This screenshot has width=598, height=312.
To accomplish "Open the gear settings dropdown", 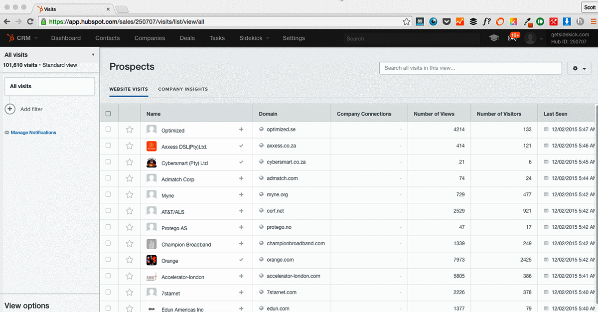I will tap(579, 68).
